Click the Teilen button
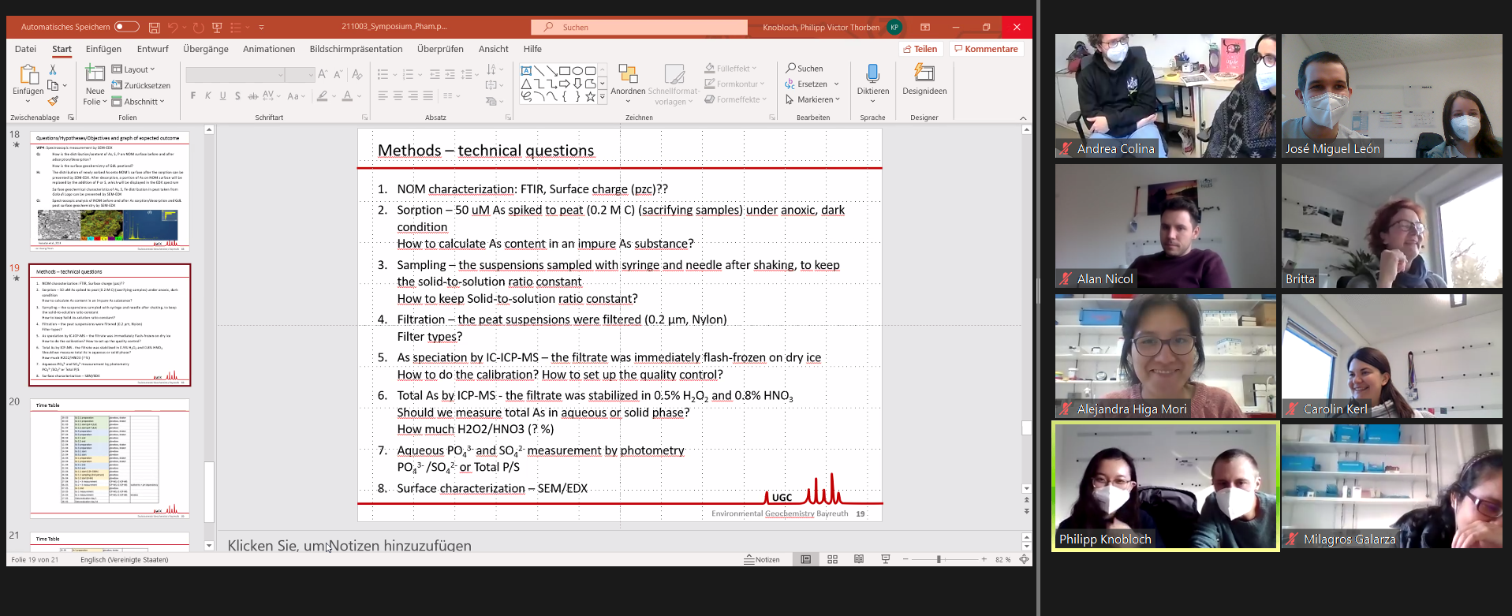The image size is (1512, 616). pyautogui.click(x=920, y=49)
